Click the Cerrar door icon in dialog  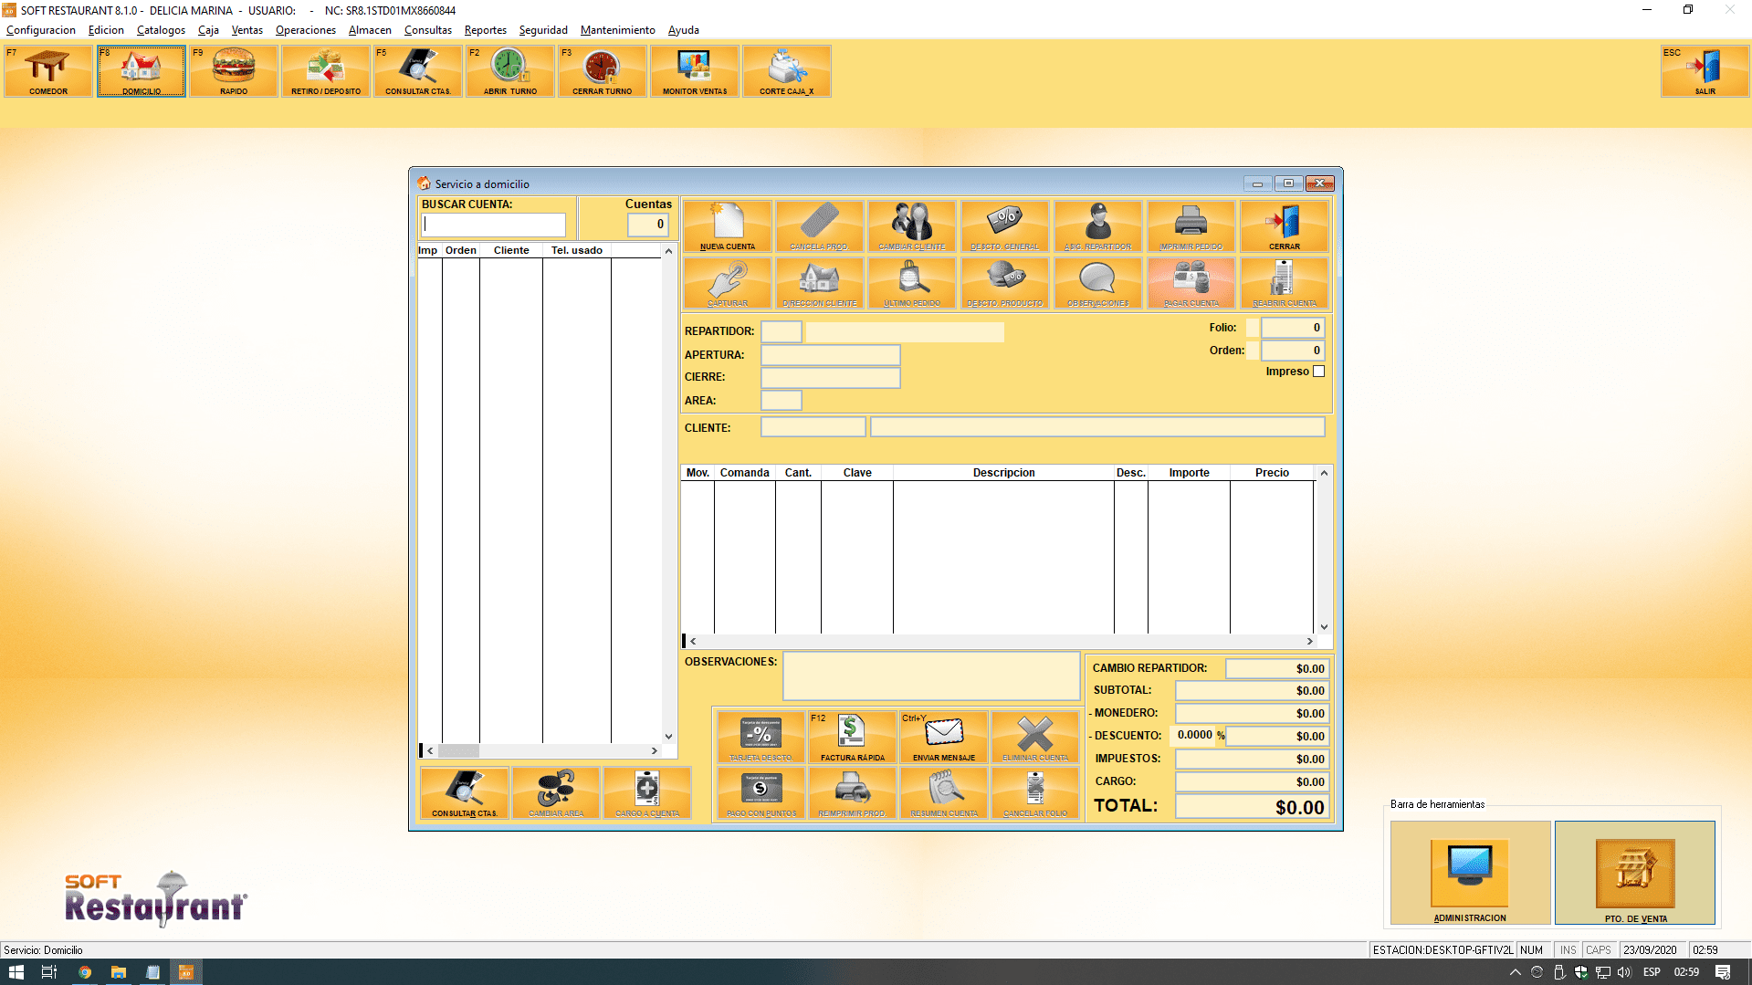(x=1284, y=226)
